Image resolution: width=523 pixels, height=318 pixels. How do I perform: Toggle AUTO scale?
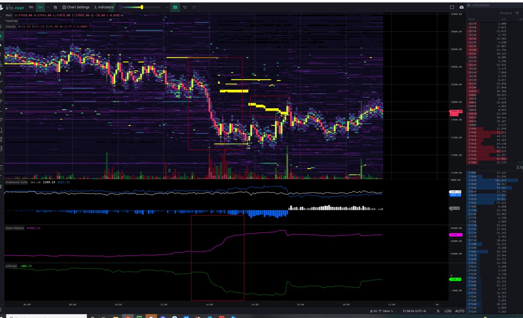tap(460, 311)
